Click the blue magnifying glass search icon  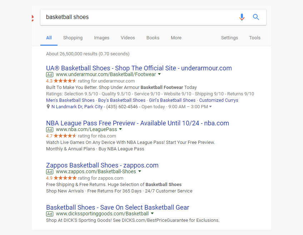coord(256,17)
